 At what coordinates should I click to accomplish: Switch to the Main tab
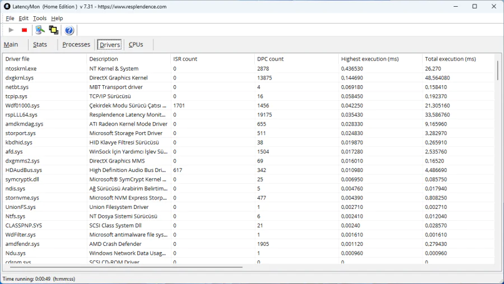pos(11,45)
